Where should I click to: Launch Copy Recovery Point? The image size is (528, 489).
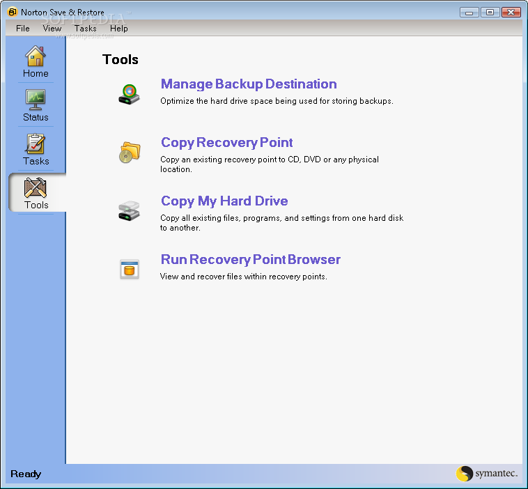(x=226, y=143)
